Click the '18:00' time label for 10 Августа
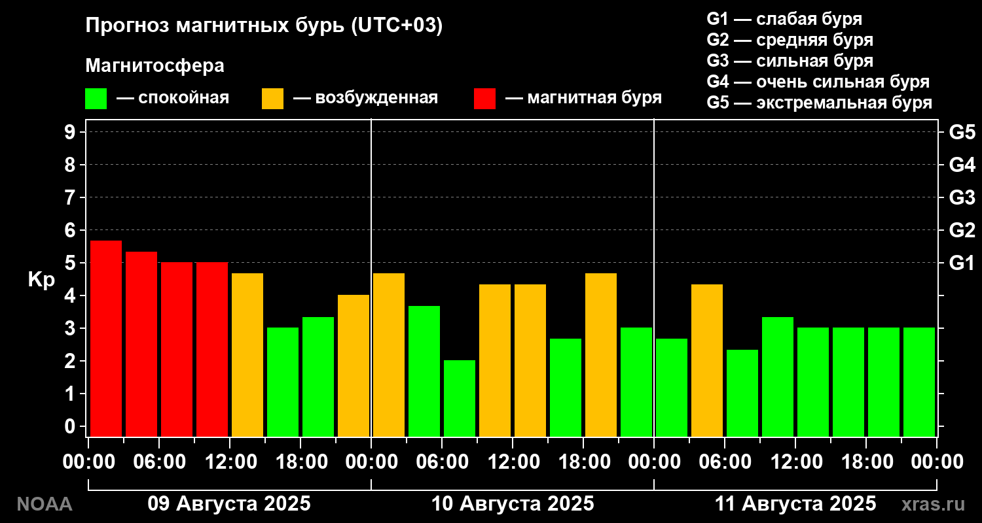This screenshot has width=982, height=523. tap(583, 462)
